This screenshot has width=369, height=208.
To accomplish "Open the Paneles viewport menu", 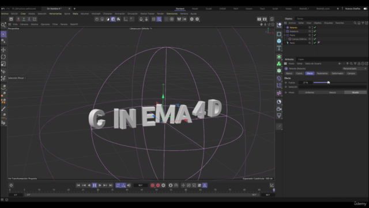I will (64, 24).
